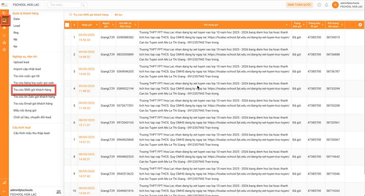This screenshot has height=196, width=365.
Task: Open the Reg menu item
Action: pyautogui.click(x=16, y=33)
